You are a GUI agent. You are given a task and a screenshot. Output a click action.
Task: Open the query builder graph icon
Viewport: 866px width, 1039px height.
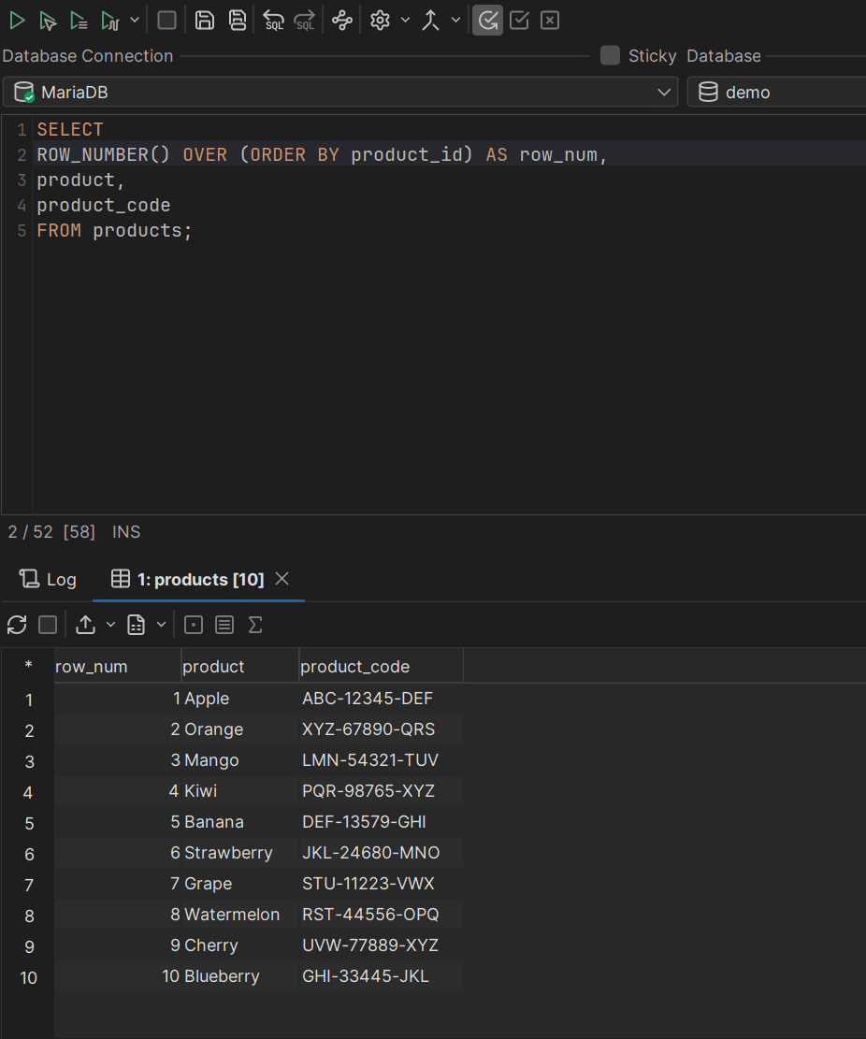coord(342,21)
